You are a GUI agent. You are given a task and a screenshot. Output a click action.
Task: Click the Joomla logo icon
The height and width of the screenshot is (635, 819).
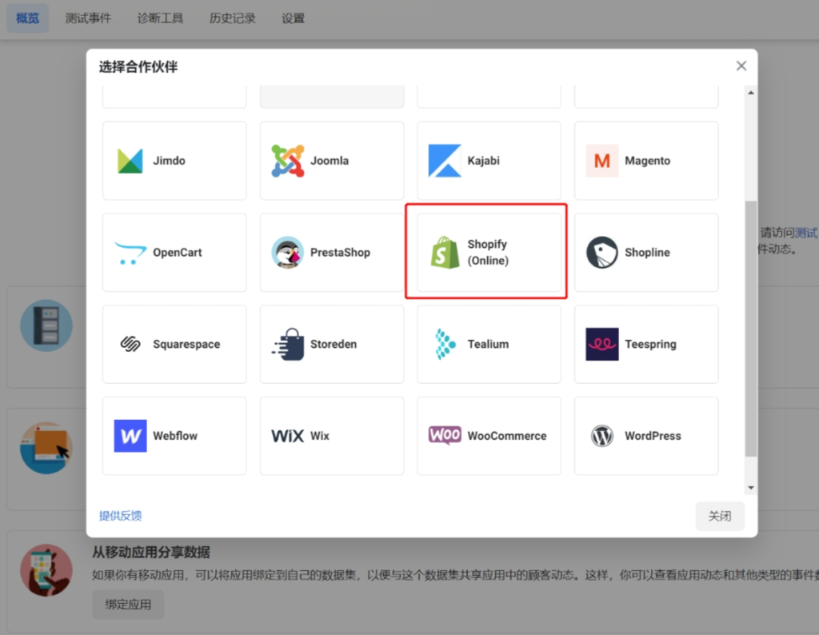point(288,161)
